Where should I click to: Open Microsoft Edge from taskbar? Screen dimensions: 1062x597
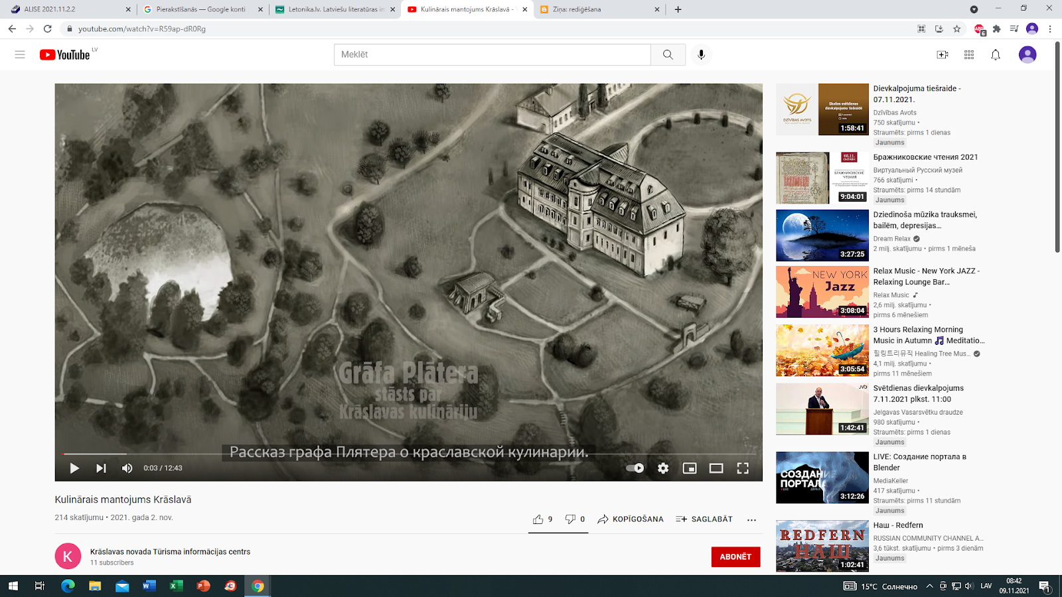click(68, 586)
